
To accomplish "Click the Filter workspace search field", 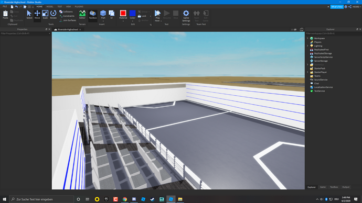I will [333, 33].
